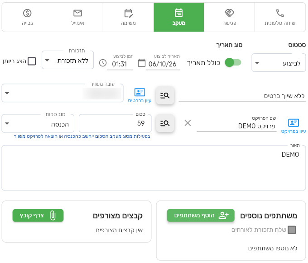Go to the גבייה tab
308x263 pixels.
click(x=27, y=17)
